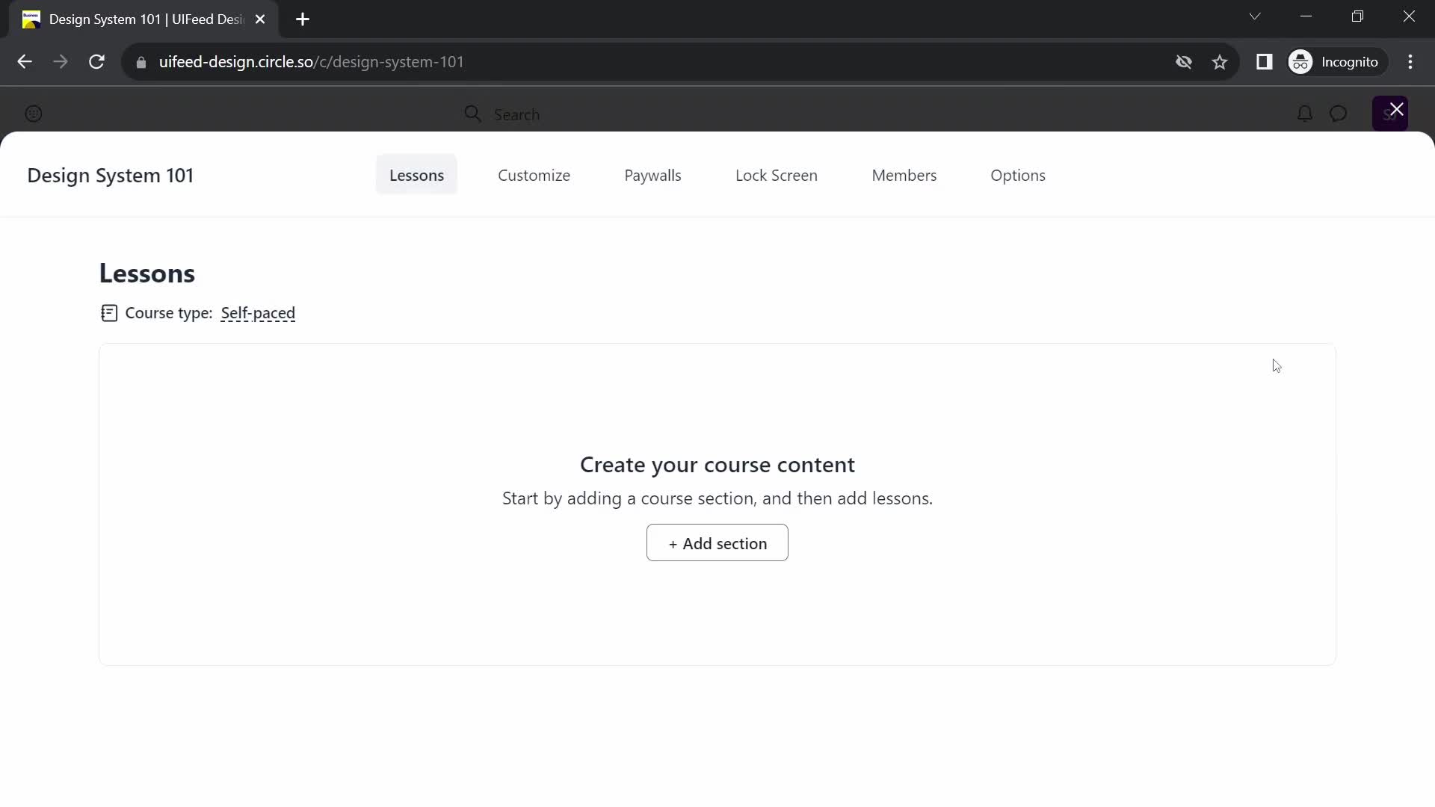Click the Add section button
1435x807 pixels.
[717, 543]
